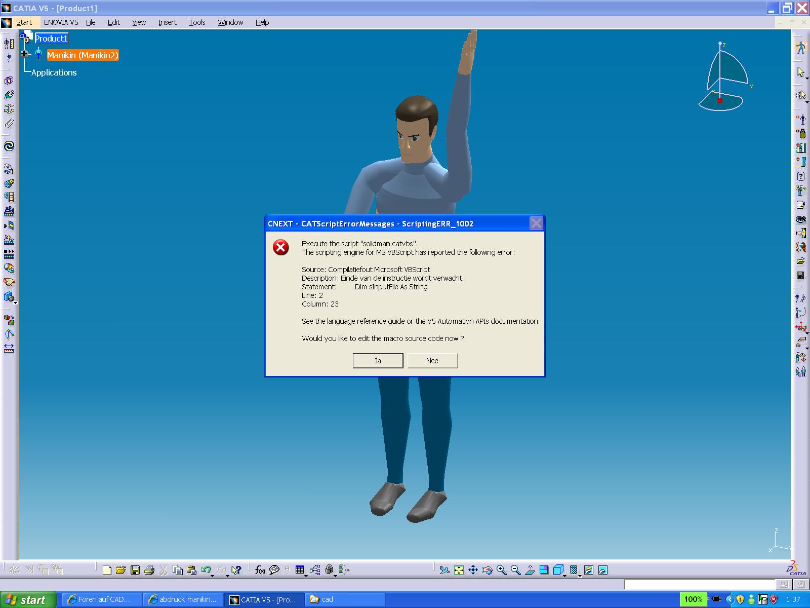Switch to 'abdruck manikin...' taskbar window
The width and height of the screenshot is (810, 608).
click(183, 599)
